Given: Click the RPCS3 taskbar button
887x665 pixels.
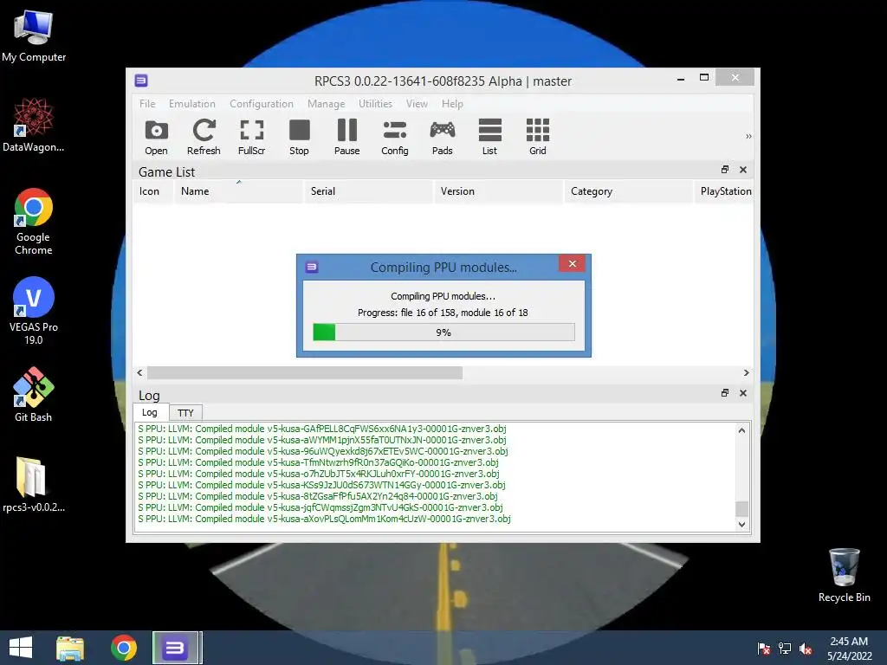Looking at the screenshot, I should click(175, 648).
